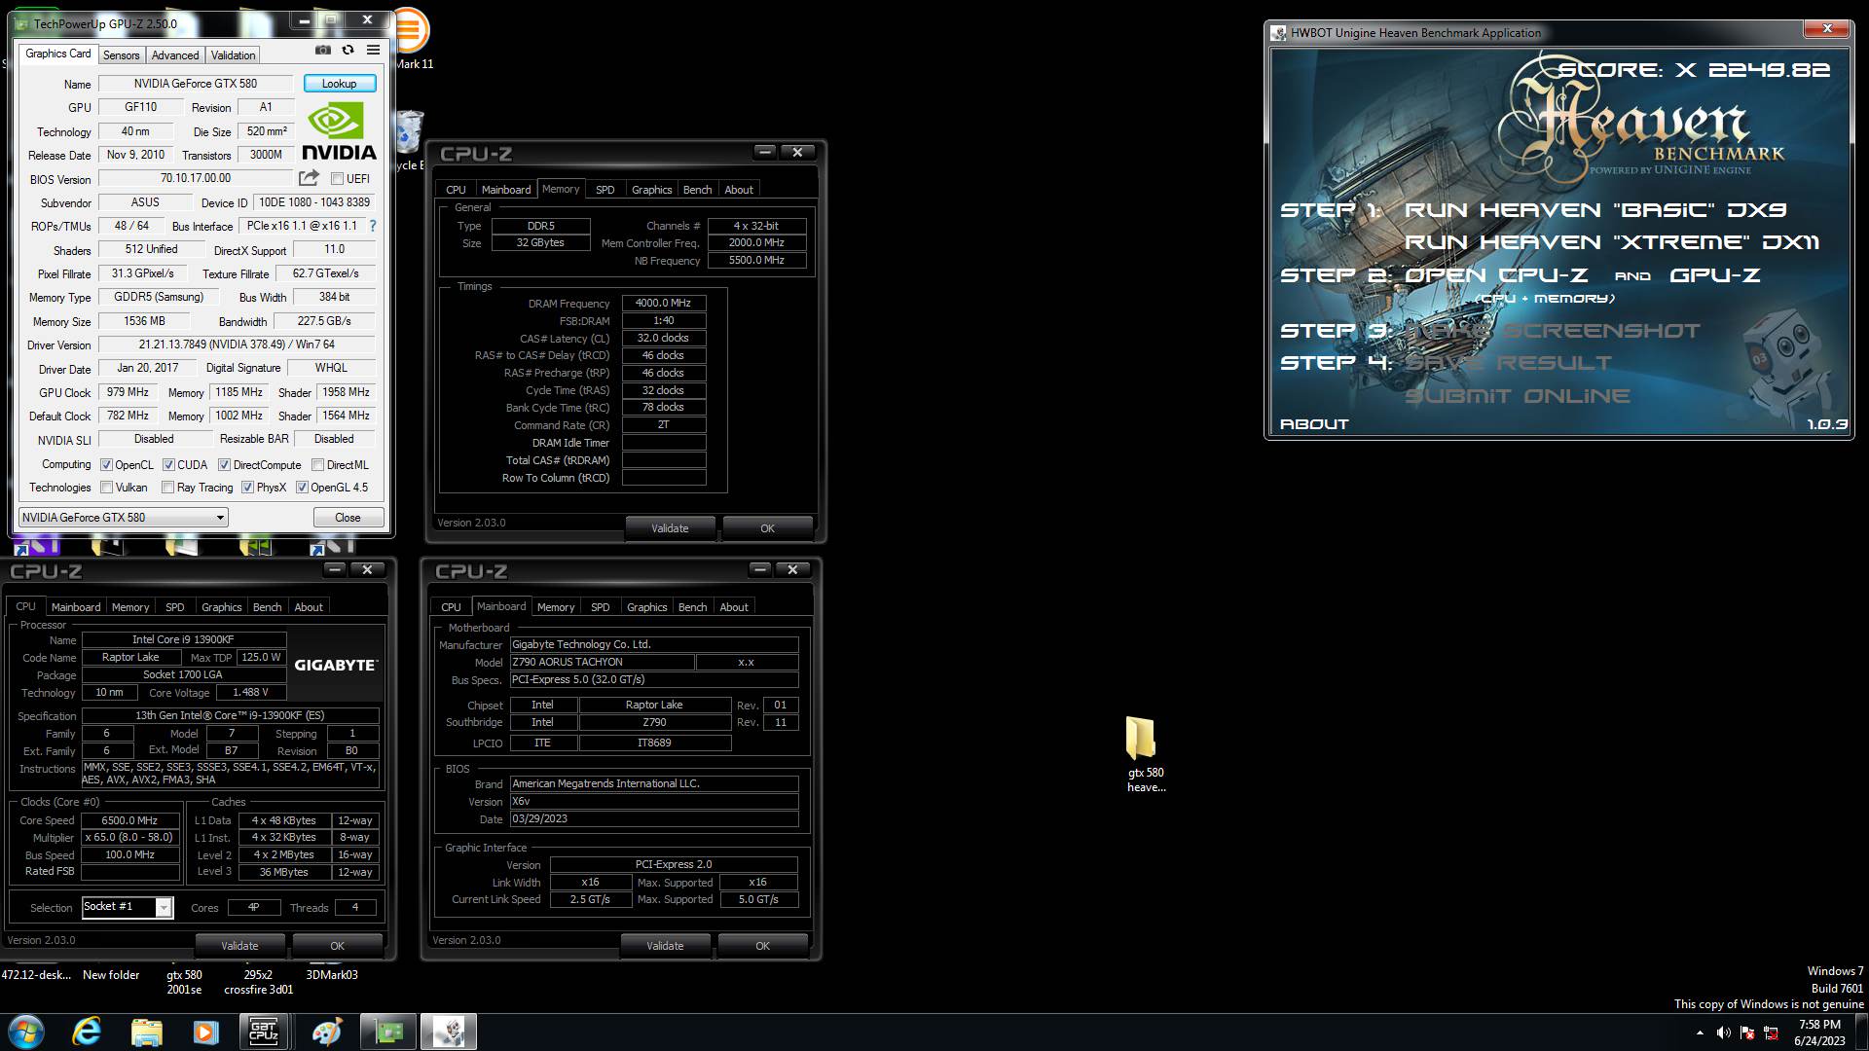1869x1051 pixels.
Task: Switch to the Sensors tab in GPU-Z
Action: [x=122, y=55]
